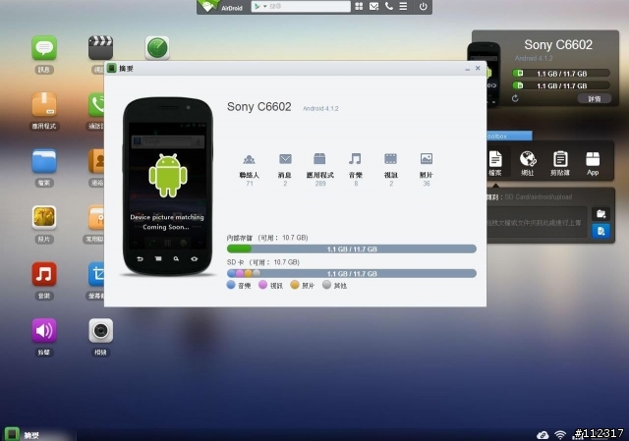Click the blue Toolbox header tab
Screen dimensions: 629x441
509,136
